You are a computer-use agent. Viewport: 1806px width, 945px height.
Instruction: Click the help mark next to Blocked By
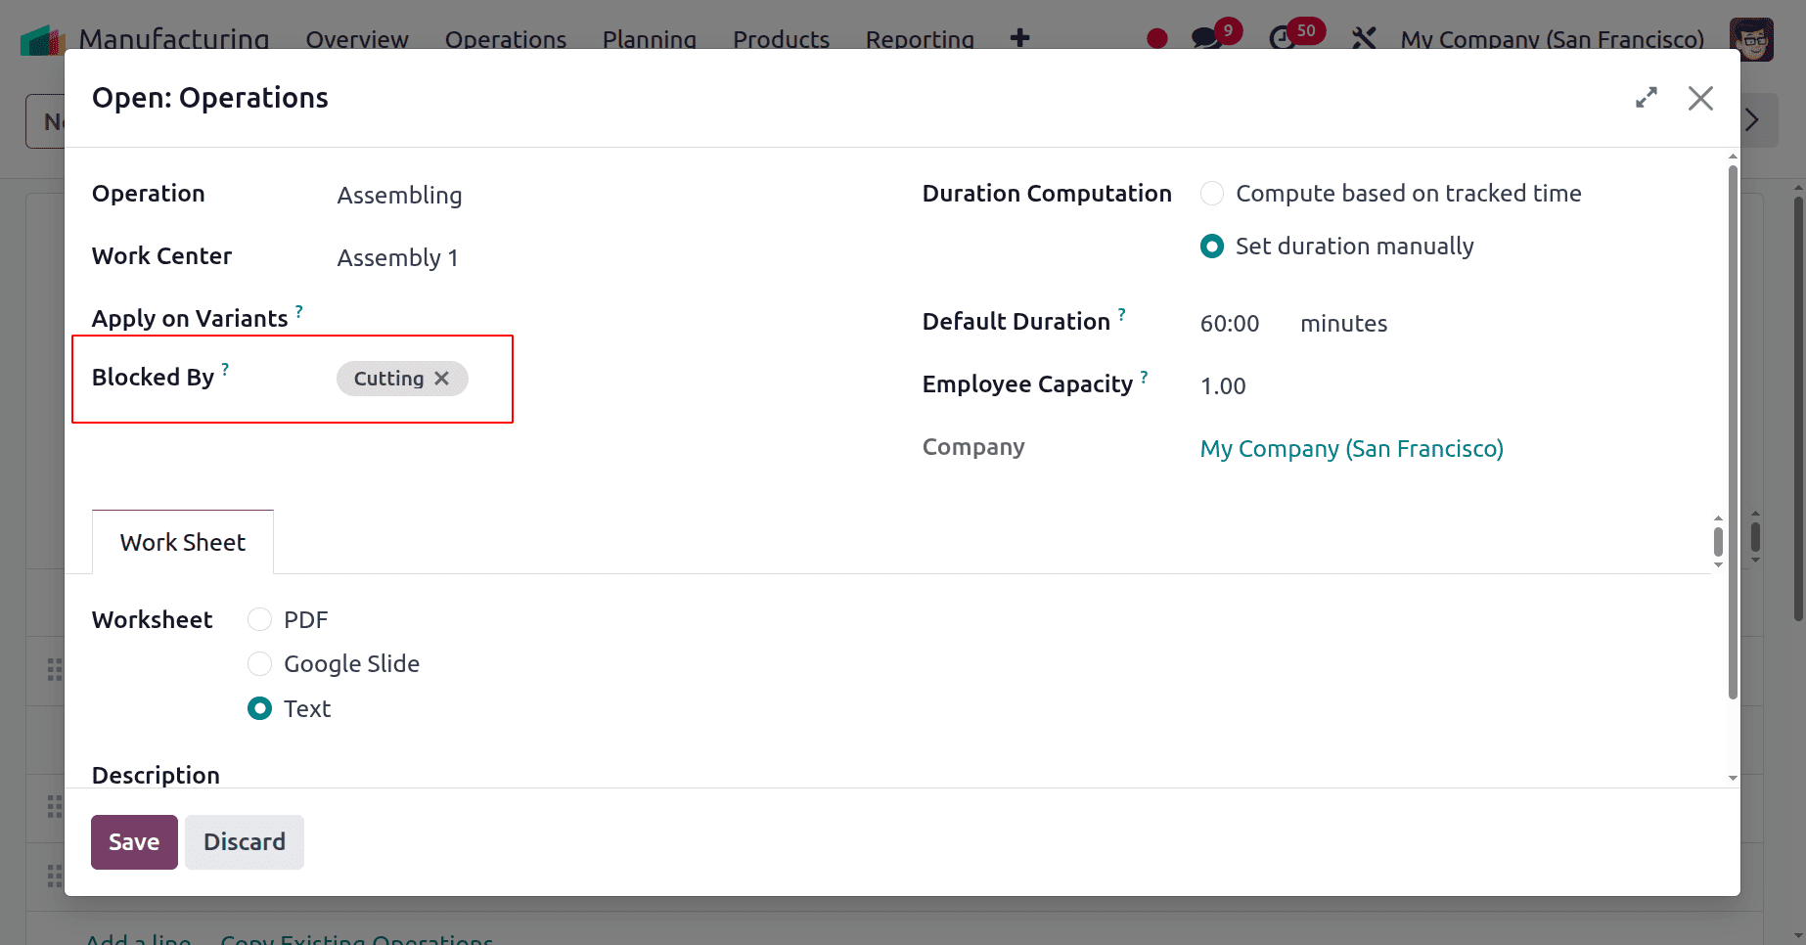pos(225,370)
